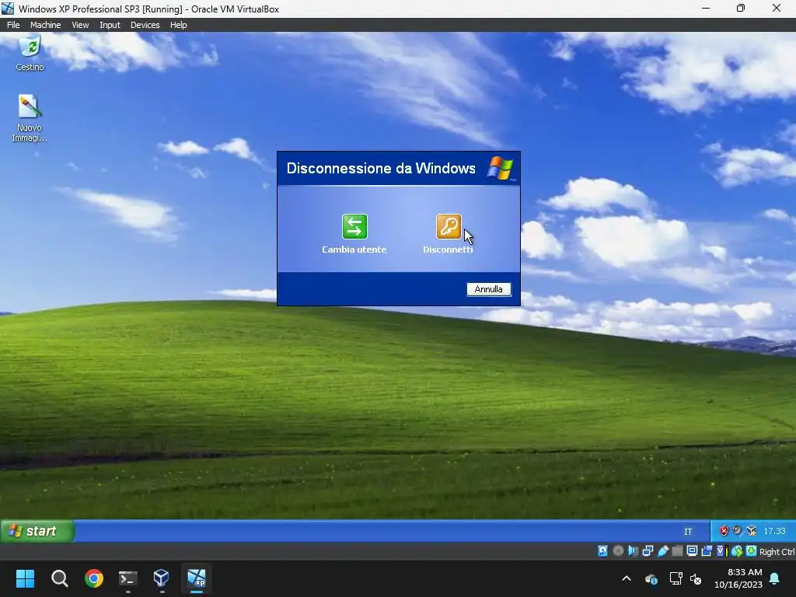The image size is (796, 597).
Task: Open VirtualBox Manager from the taskbar
Action: click(x=162, y=578)
